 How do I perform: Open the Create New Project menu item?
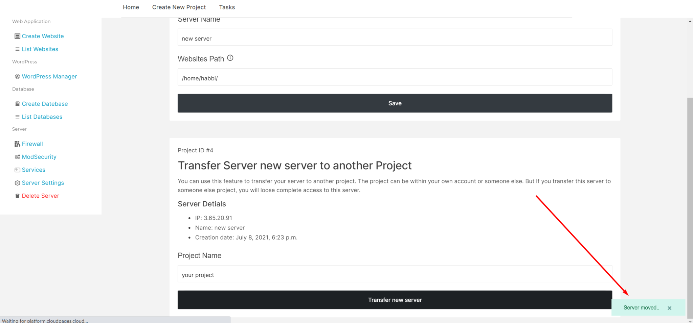(179, 7)
